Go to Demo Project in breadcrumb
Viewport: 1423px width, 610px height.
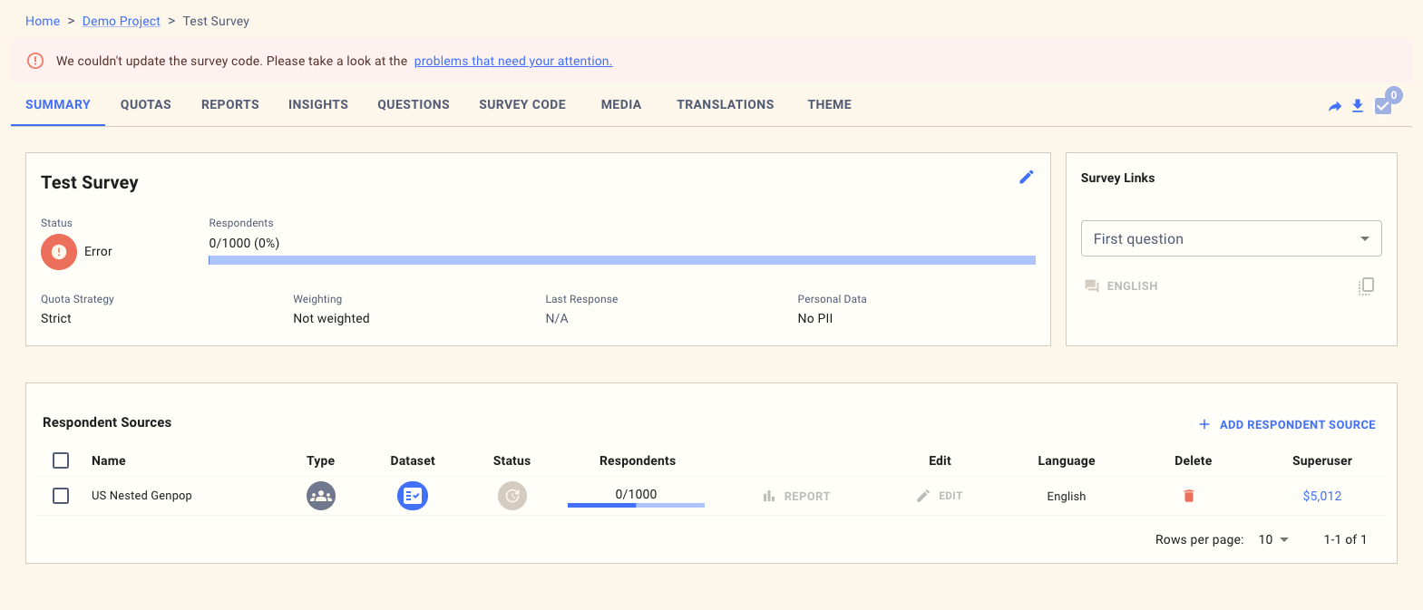click(122, 21)
